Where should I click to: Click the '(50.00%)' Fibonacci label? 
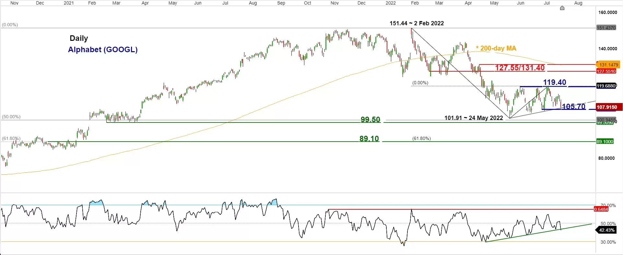[11, 117]
